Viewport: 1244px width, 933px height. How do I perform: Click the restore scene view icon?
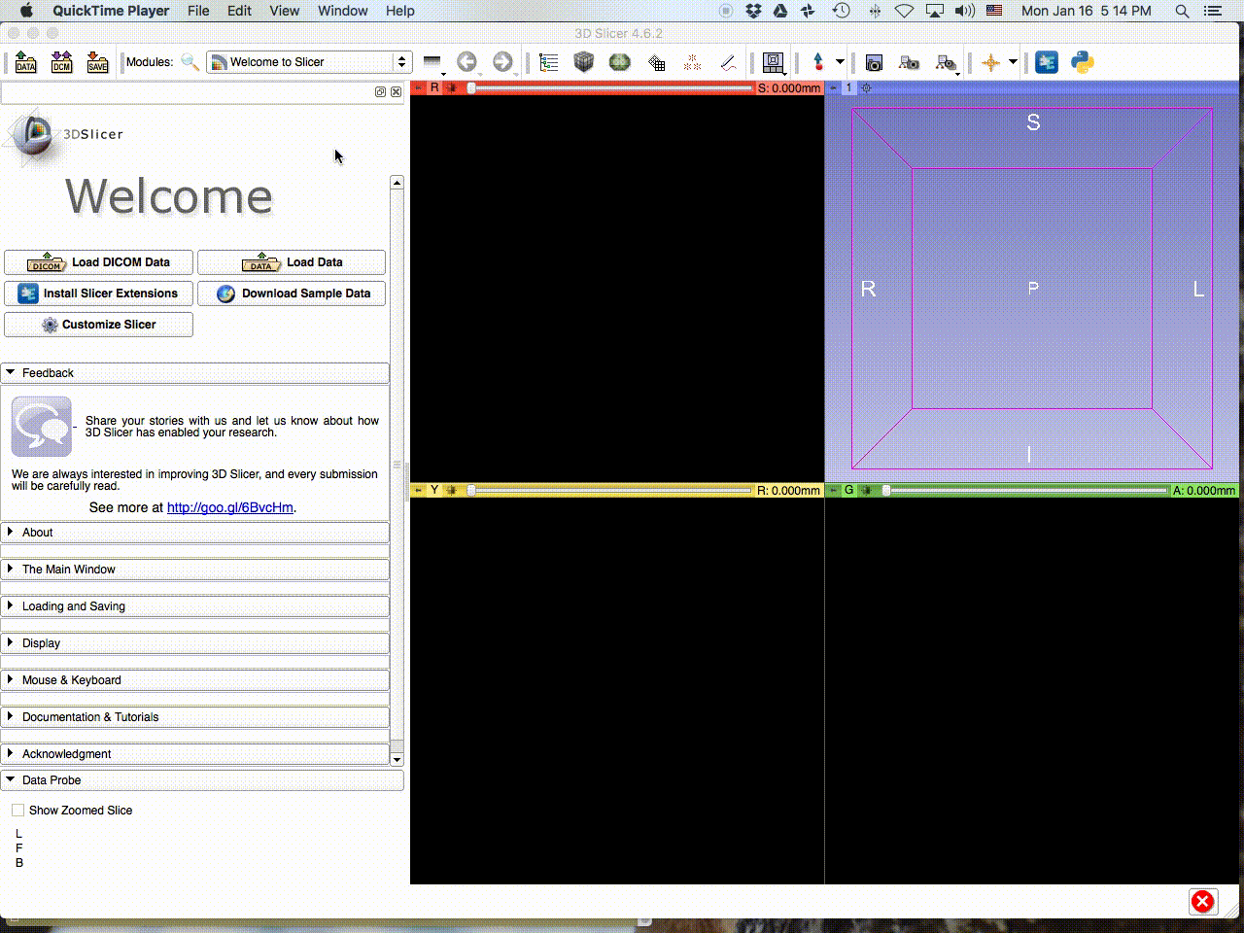pos(946,62)
